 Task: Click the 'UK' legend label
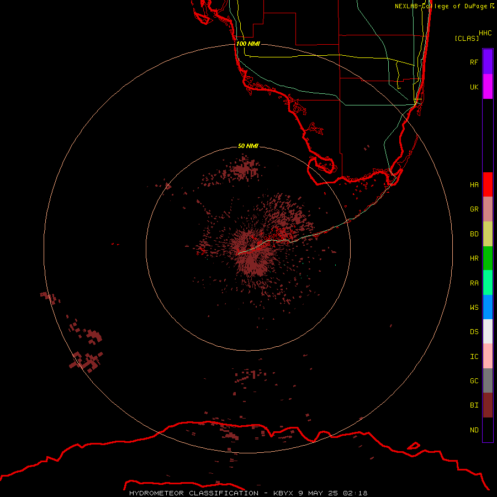[x=474, y=87]
